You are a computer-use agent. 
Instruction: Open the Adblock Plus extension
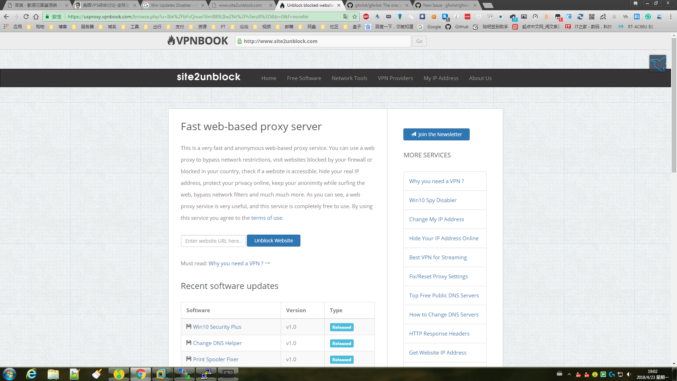366,17
